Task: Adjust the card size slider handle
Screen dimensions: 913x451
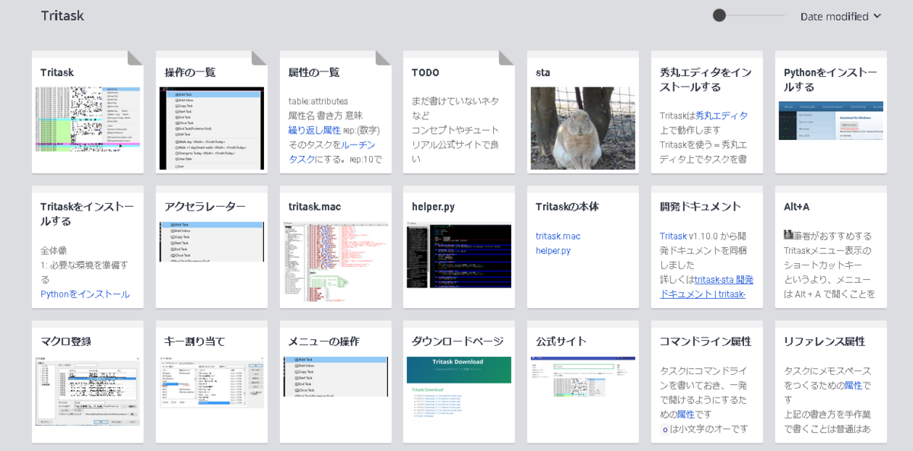Action: [719, 15]
